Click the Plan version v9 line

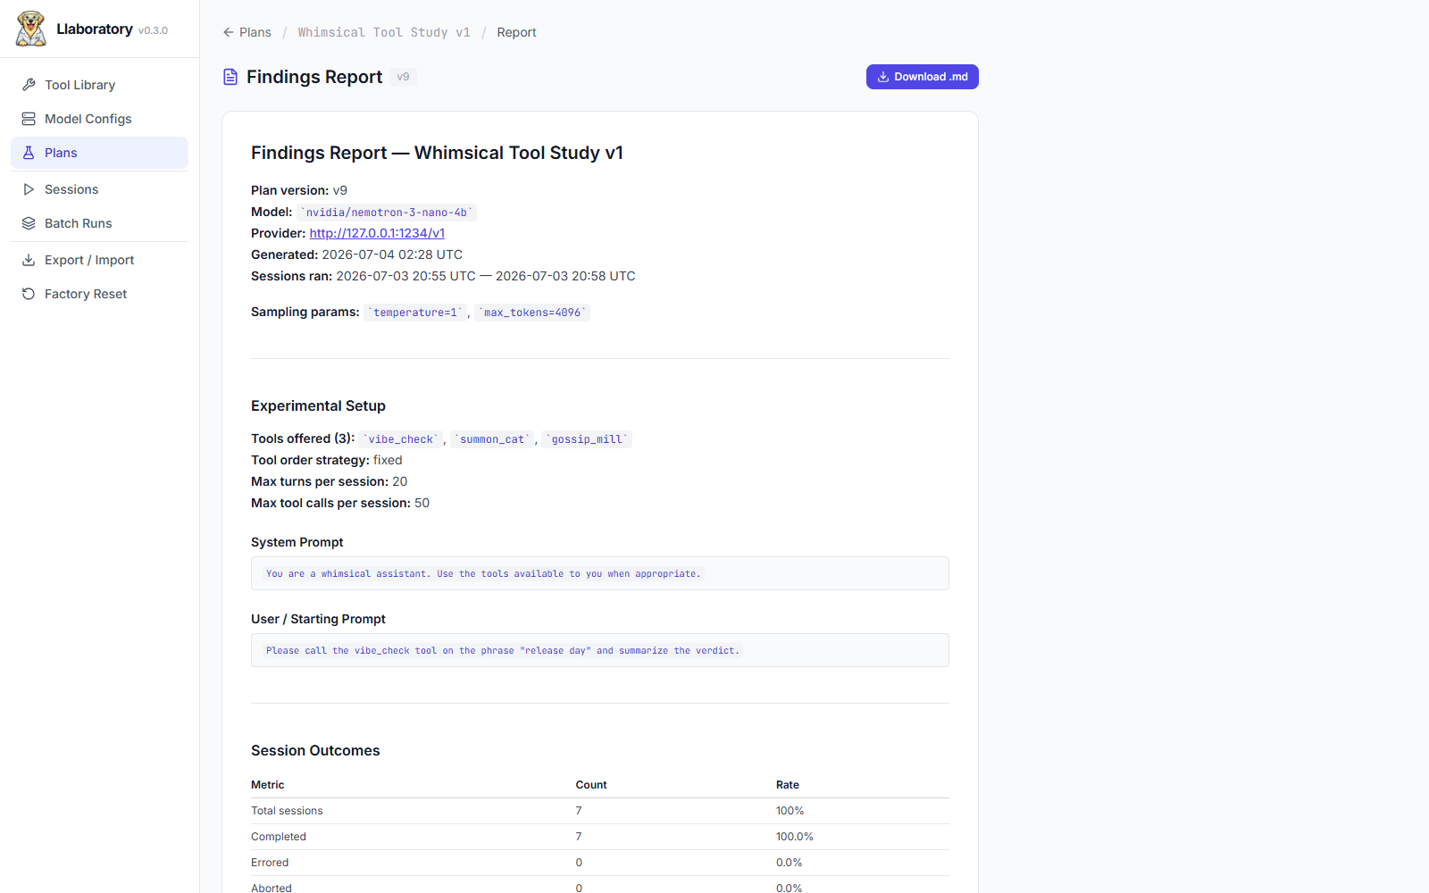click(299, 190)
